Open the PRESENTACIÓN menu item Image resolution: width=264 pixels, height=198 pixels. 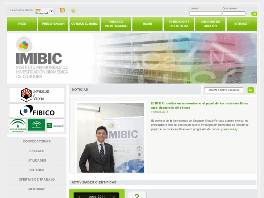(53, 24)
